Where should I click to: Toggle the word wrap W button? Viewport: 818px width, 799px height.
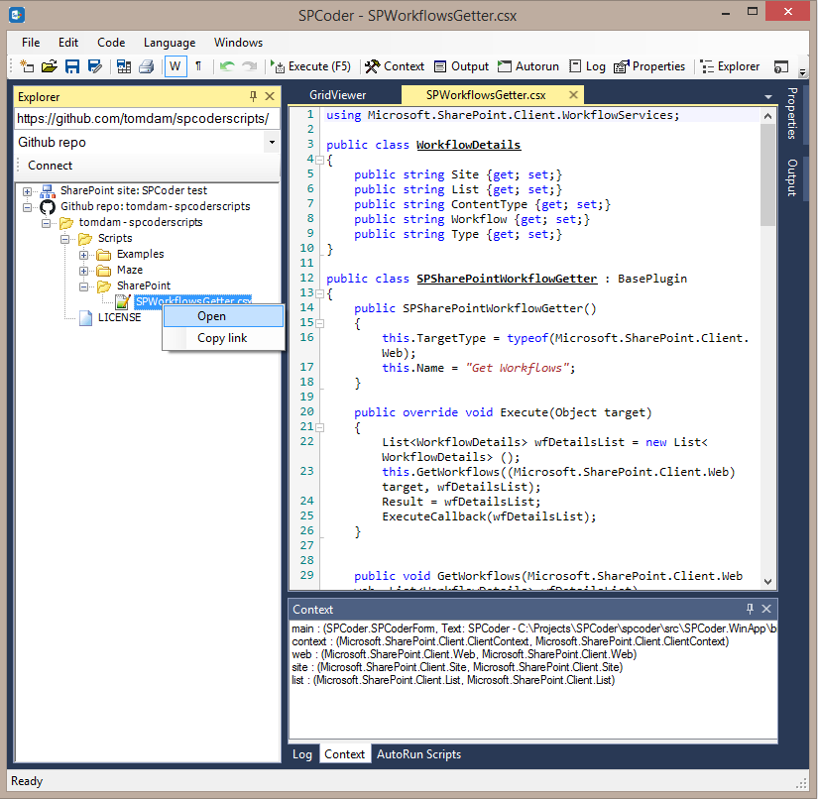(175, 66)
